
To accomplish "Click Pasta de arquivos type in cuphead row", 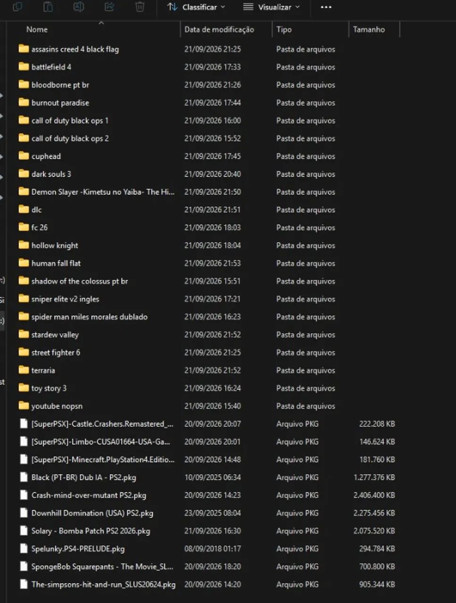I will 306,156.
